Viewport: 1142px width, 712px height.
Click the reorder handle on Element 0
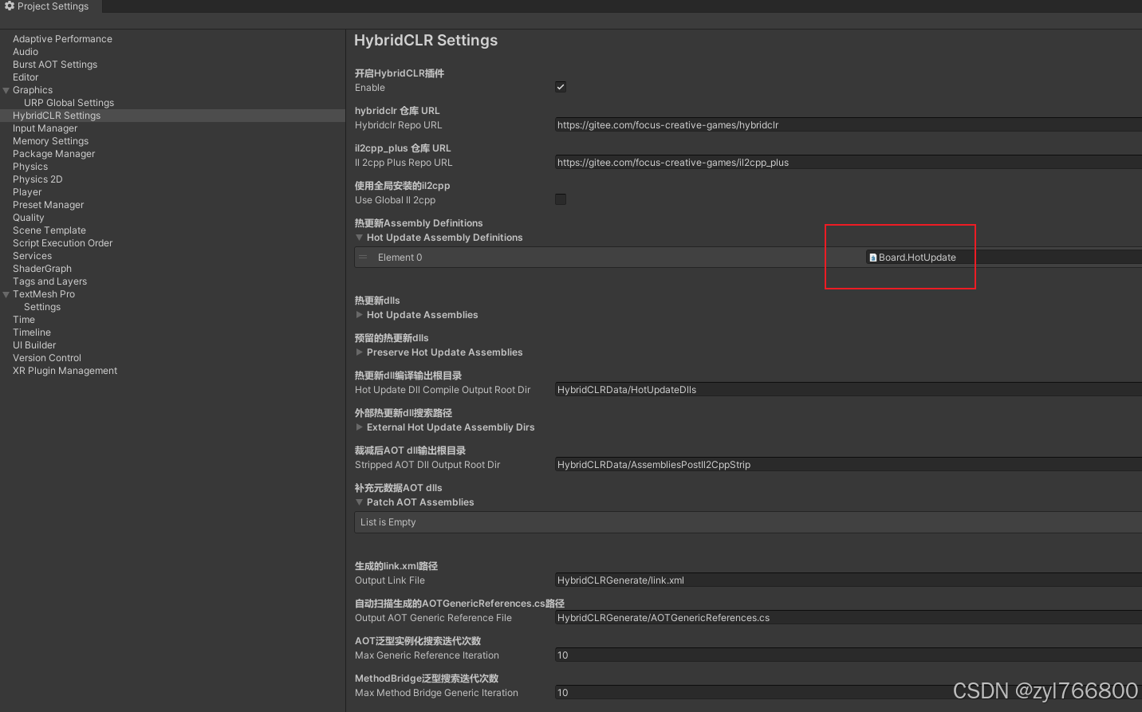[363, 257]
